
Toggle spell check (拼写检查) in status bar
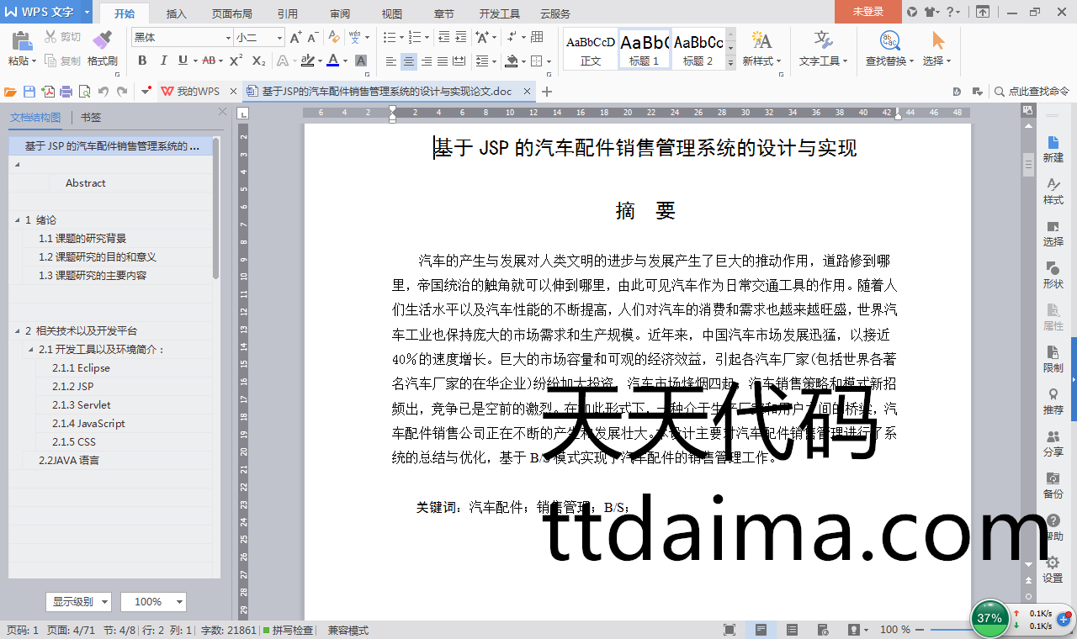(288, 630)
